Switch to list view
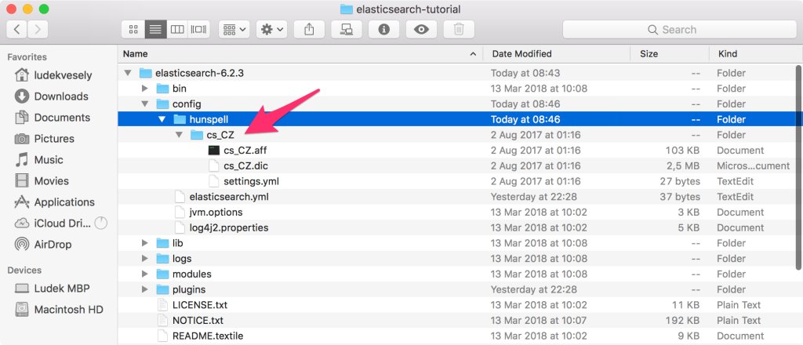Screen dimensions: 803x345 (156, 29)
